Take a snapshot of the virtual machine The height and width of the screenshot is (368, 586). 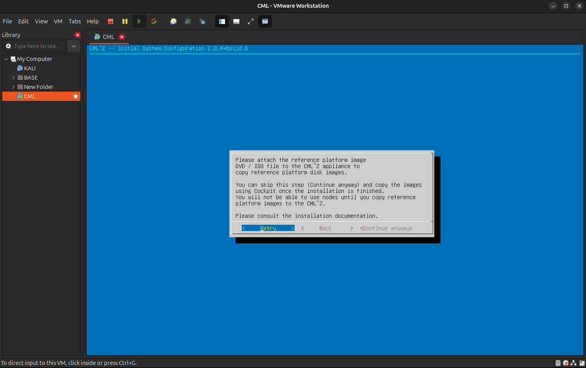click(x=173, y=21)
